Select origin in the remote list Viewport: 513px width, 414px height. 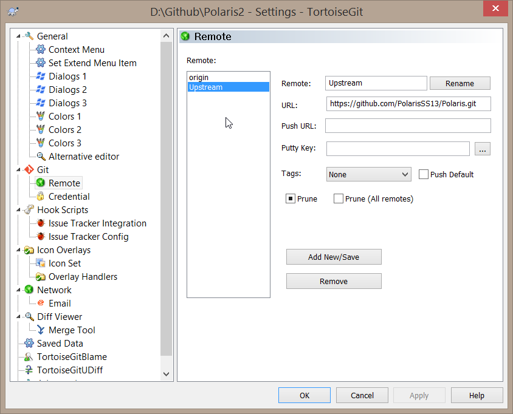click(x=229, y=78)
